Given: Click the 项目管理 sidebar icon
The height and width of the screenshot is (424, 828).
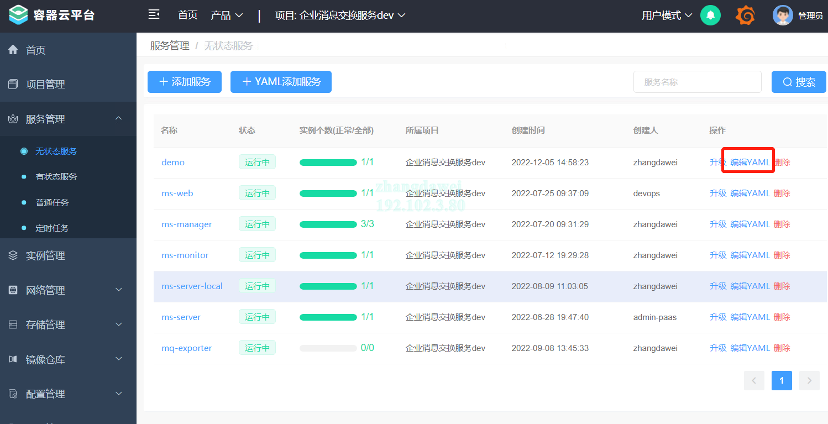Looking at the screenshot, I should coord(13,84).
